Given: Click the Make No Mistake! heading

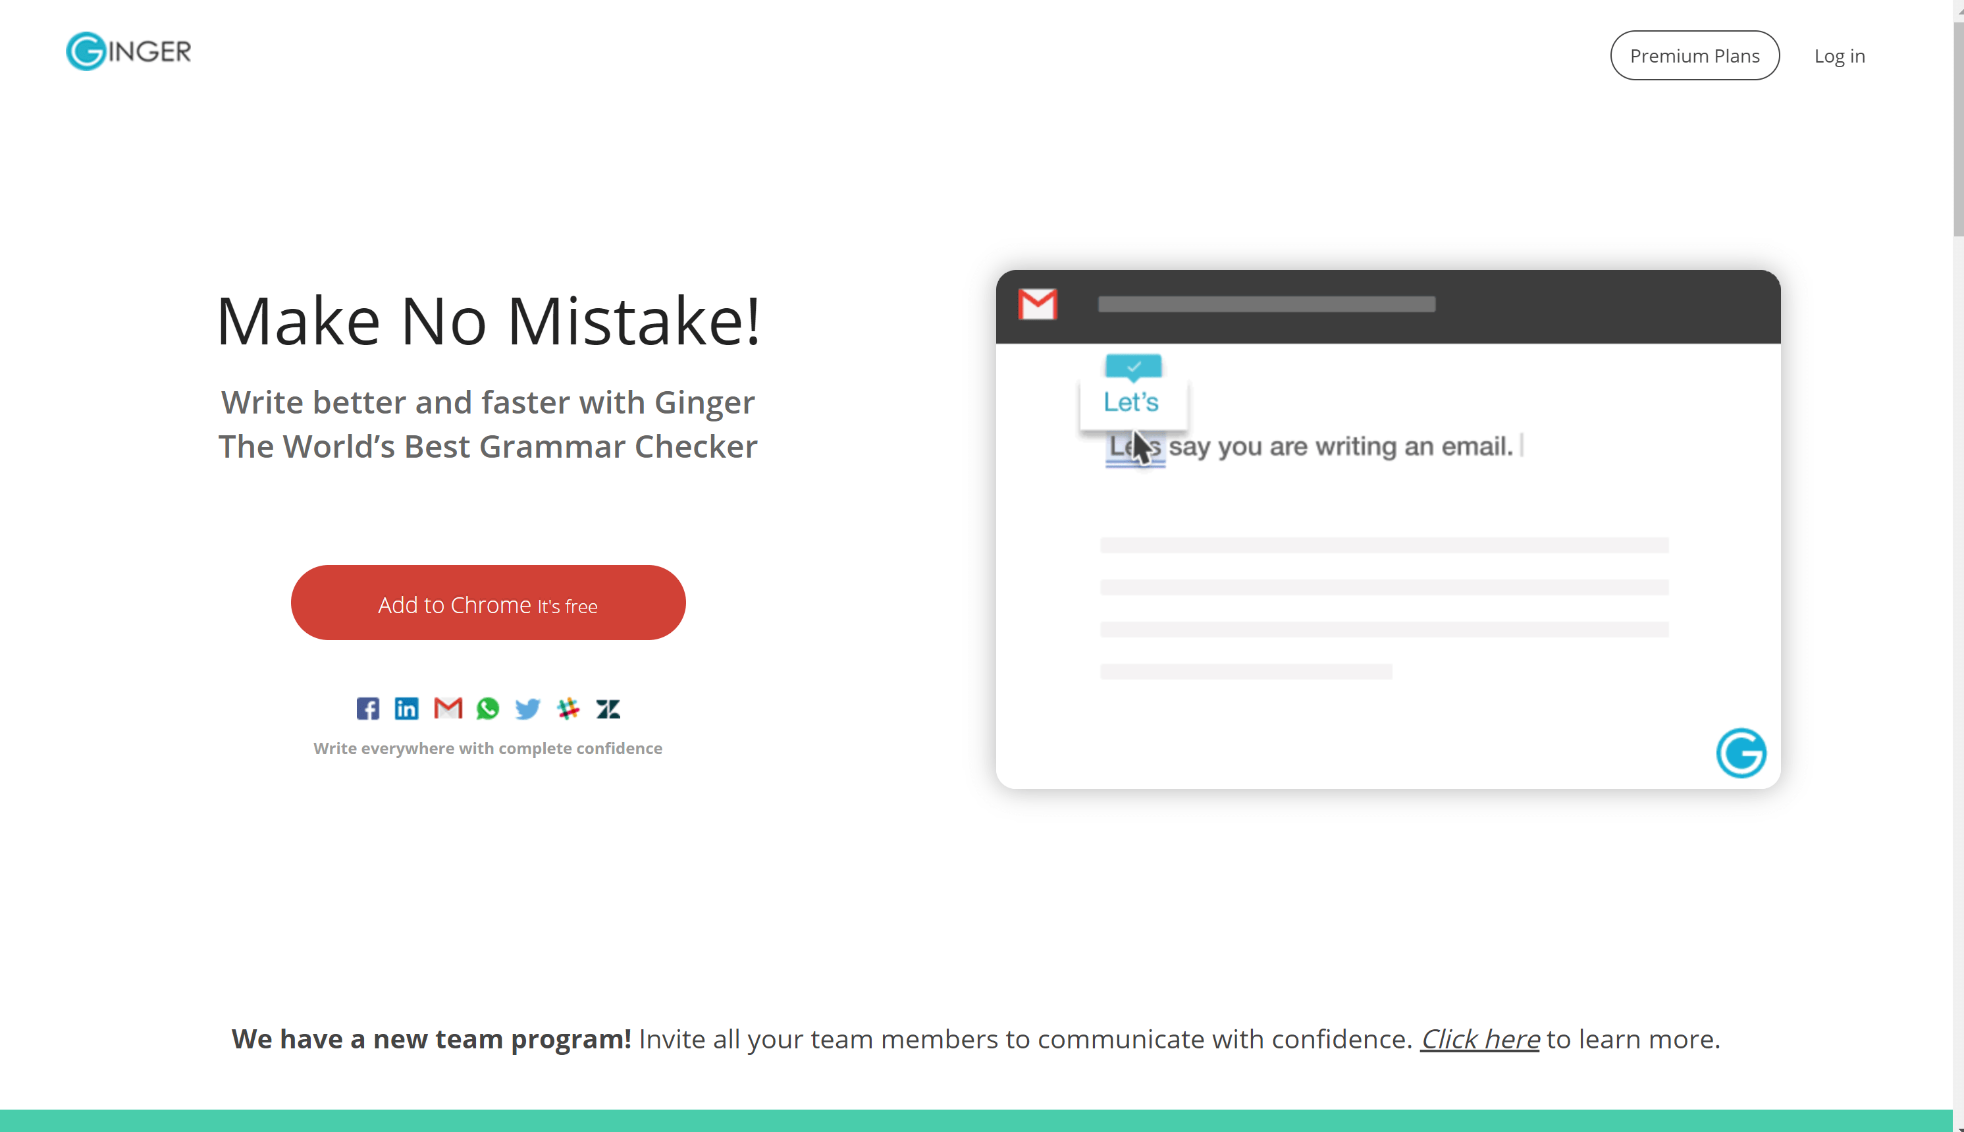Looking at the screenshot, I should pyautogui.click(x=488, y=320).
